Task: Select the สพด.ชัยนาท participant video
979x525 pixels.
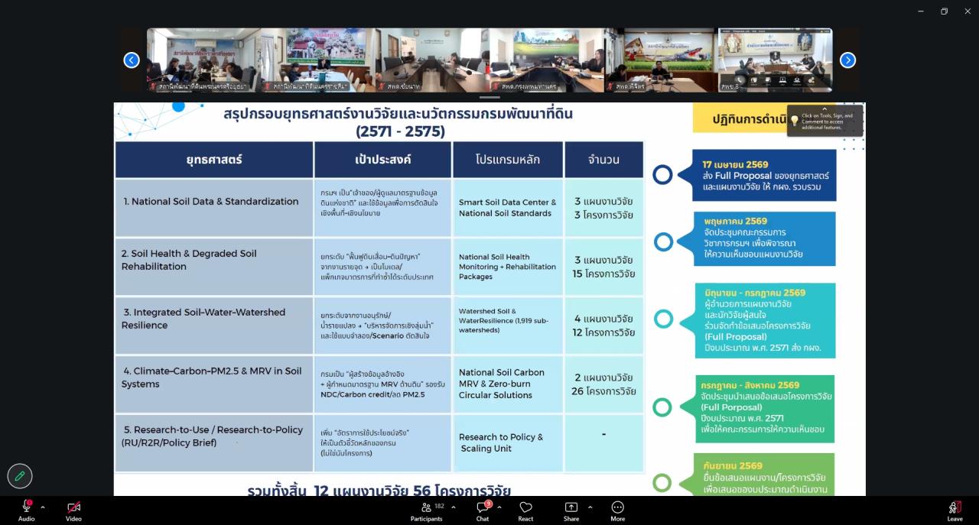Action: [x=432, y=60]
